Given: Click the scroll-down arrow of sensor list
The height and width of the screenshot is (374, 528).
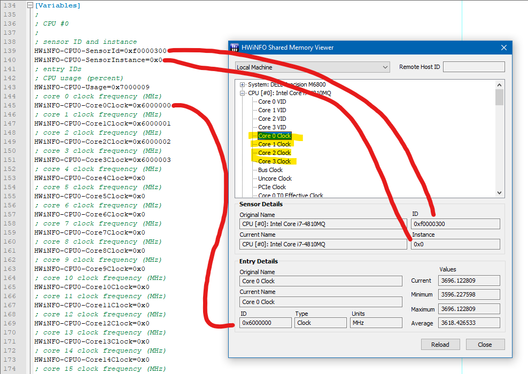Looking at the screenshot, I should click(x=499, y=192).
